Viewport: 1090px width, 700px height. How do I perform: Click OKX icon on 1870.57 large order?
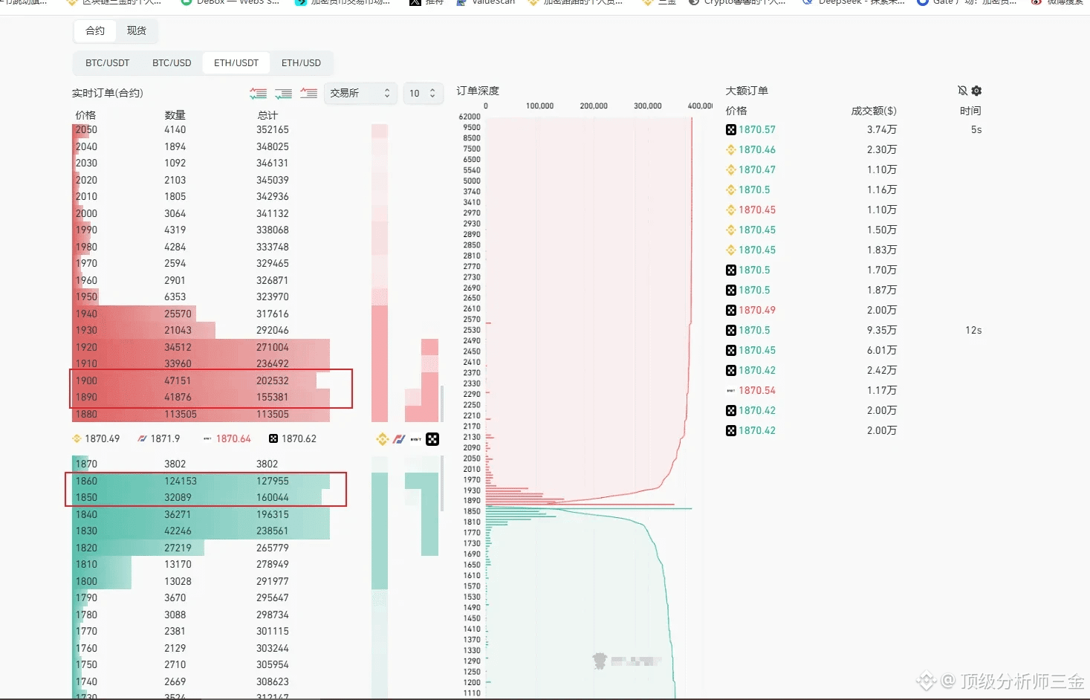731,129
